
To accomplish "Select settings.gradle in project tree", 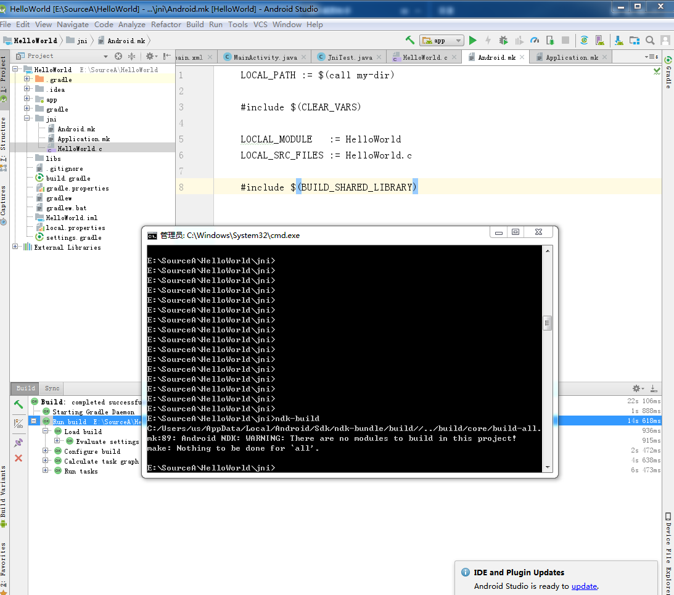I will tap(73, 238).
